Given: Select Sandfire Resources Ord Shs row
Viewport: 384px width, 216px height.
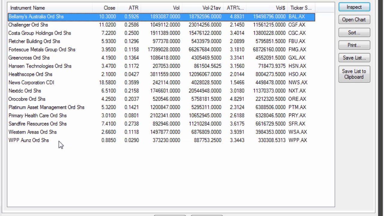Looking at the screenshot, I should tap(161, 124).
